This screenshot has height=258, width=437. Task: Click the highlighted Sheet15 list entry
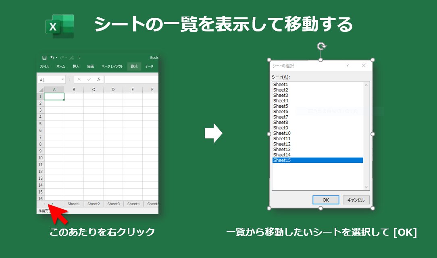[318, 160]
